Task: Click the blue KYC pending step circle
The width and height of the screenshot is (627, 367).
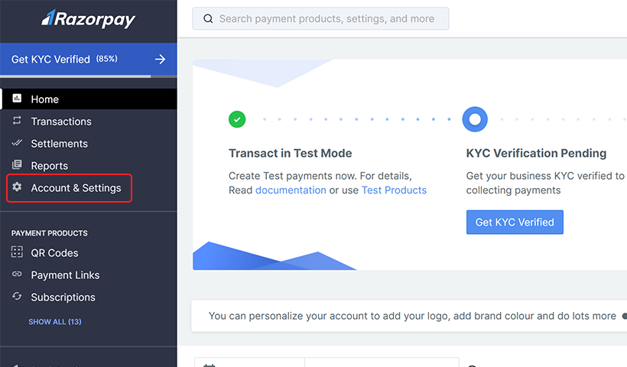Action: coord(475,119)
